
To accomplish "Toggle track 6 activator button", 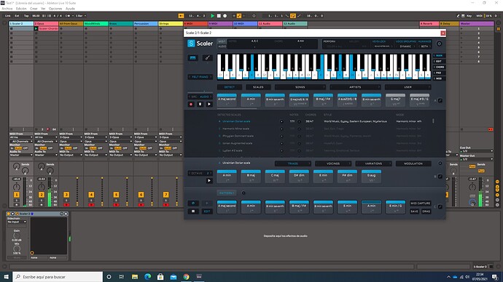I will 141,195.
